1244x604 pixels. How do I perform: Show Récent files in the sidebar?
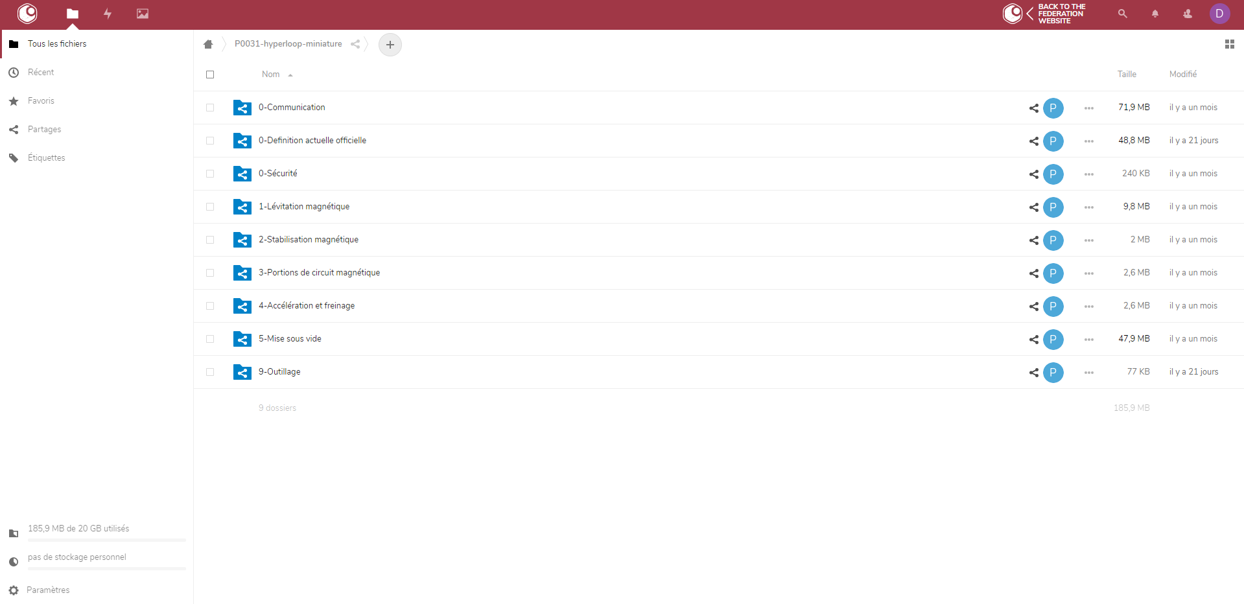pyautogui.click(x=41, y=73)
